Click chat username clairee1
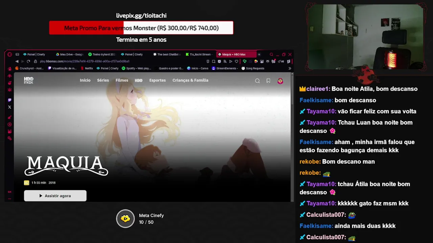 click(318, 89)
